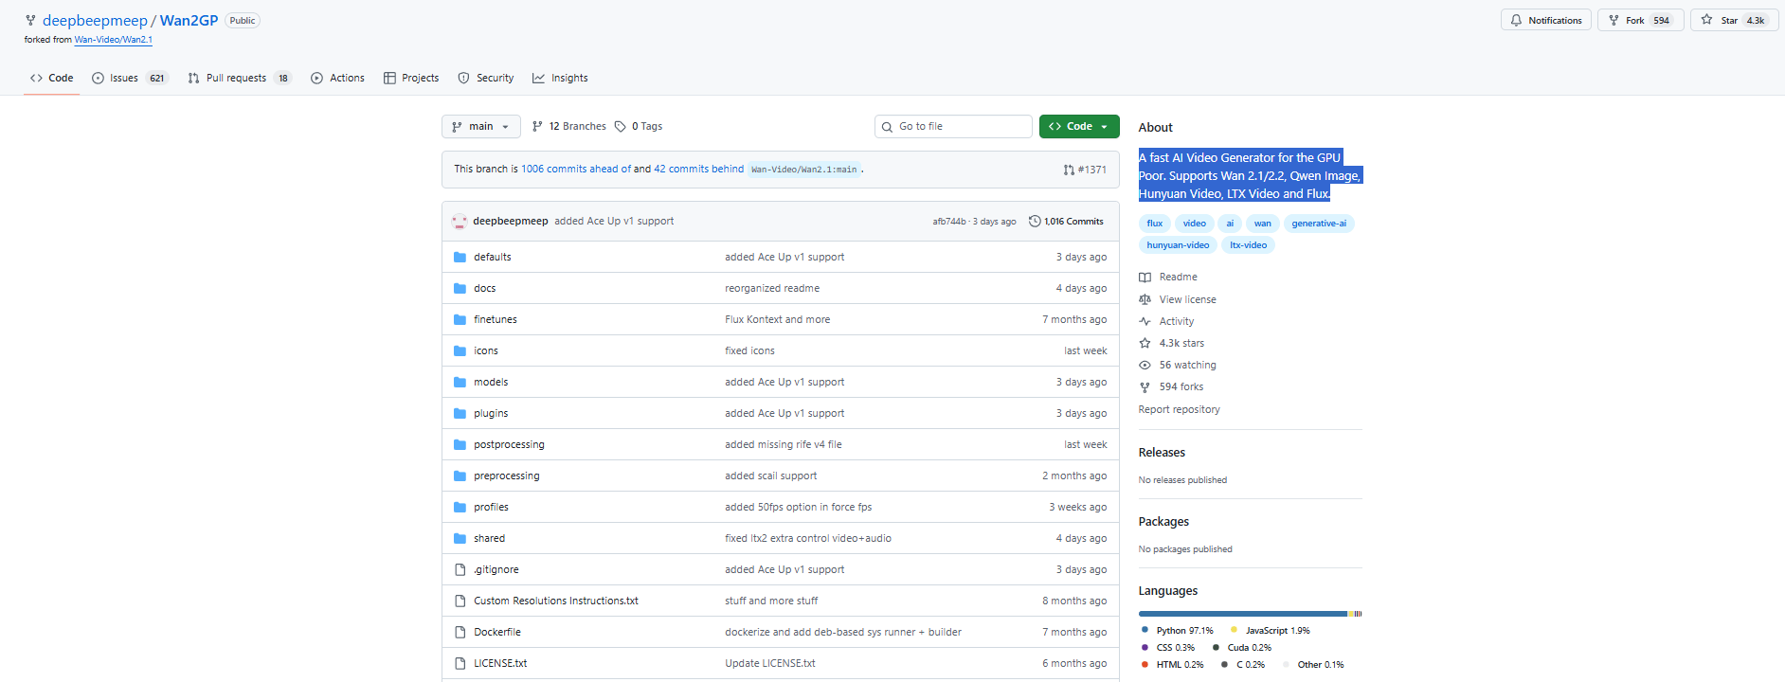Screen dimensions: 1785x682
Task: Open the Insights tab
Action: (568, 79)
